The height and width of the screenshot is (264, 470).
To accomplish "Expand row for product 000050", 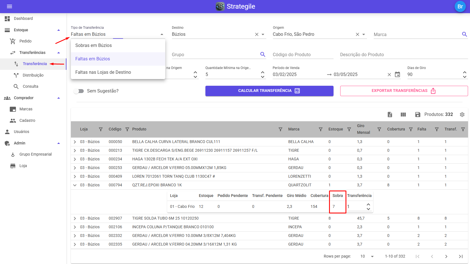I will pyautogui.click(x=75, y=142).
